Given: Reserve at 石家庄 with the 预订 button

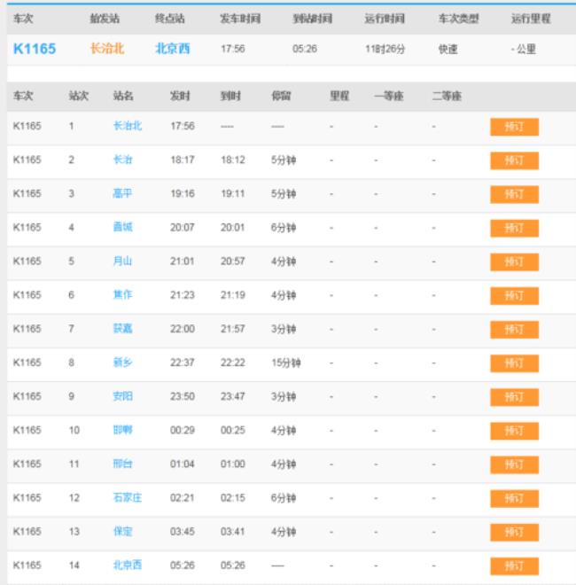Looking at the screenshot, I should pyautogui.click(x=514, y=498).
